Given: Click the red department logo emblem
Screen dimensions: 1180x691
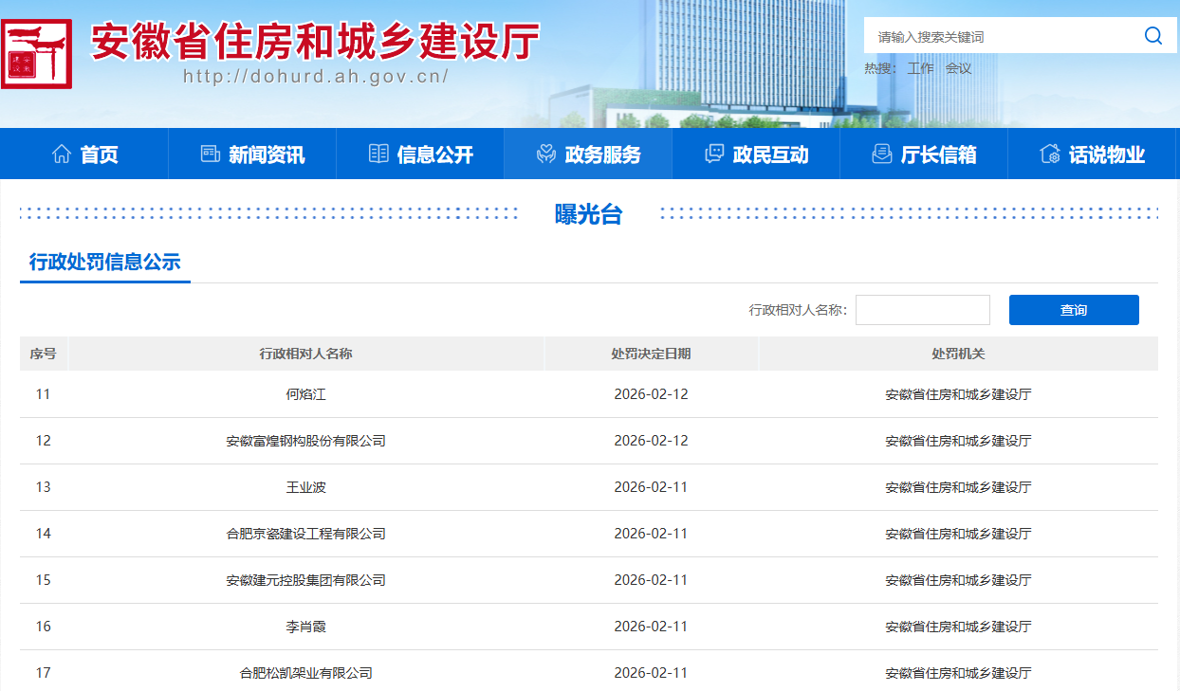Looking at the screenshot, I should pyautogui.click(x=36, y=53).
